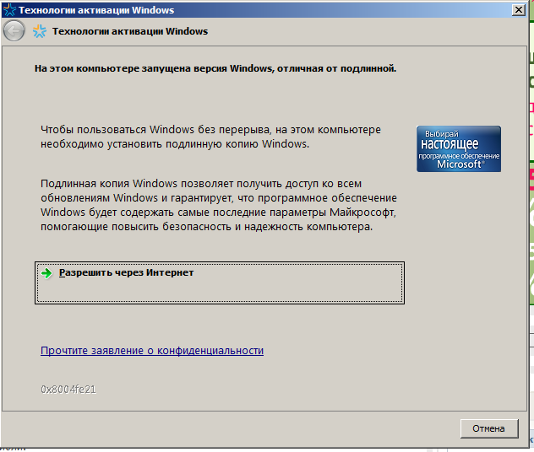Click the pink strip in the background window
The width and height of the screenshot is (534, 452).
click(531, 175)
